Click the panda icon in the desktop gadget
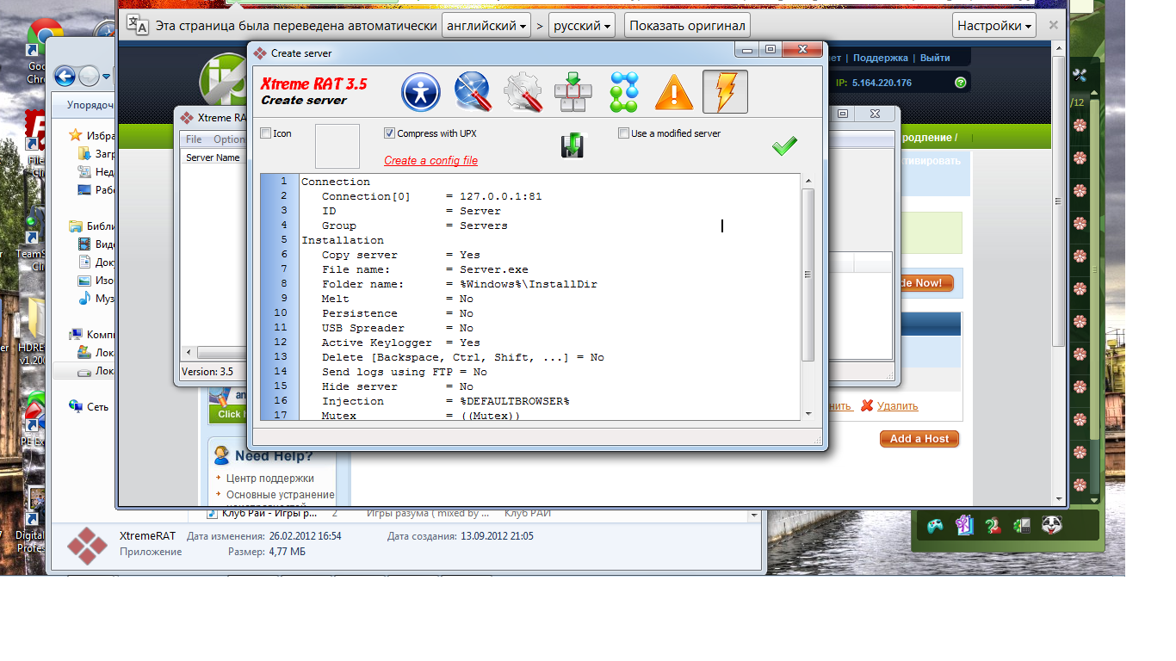Image resolution: width=1176 pixels, height=661 pixels. point(1051,524)
